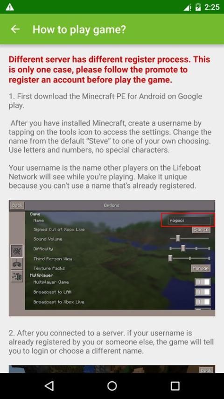Viewport: 224px width, 399px height.
Task: Adjust the Difficulty slider handle
Action: [x=183, y=249]
